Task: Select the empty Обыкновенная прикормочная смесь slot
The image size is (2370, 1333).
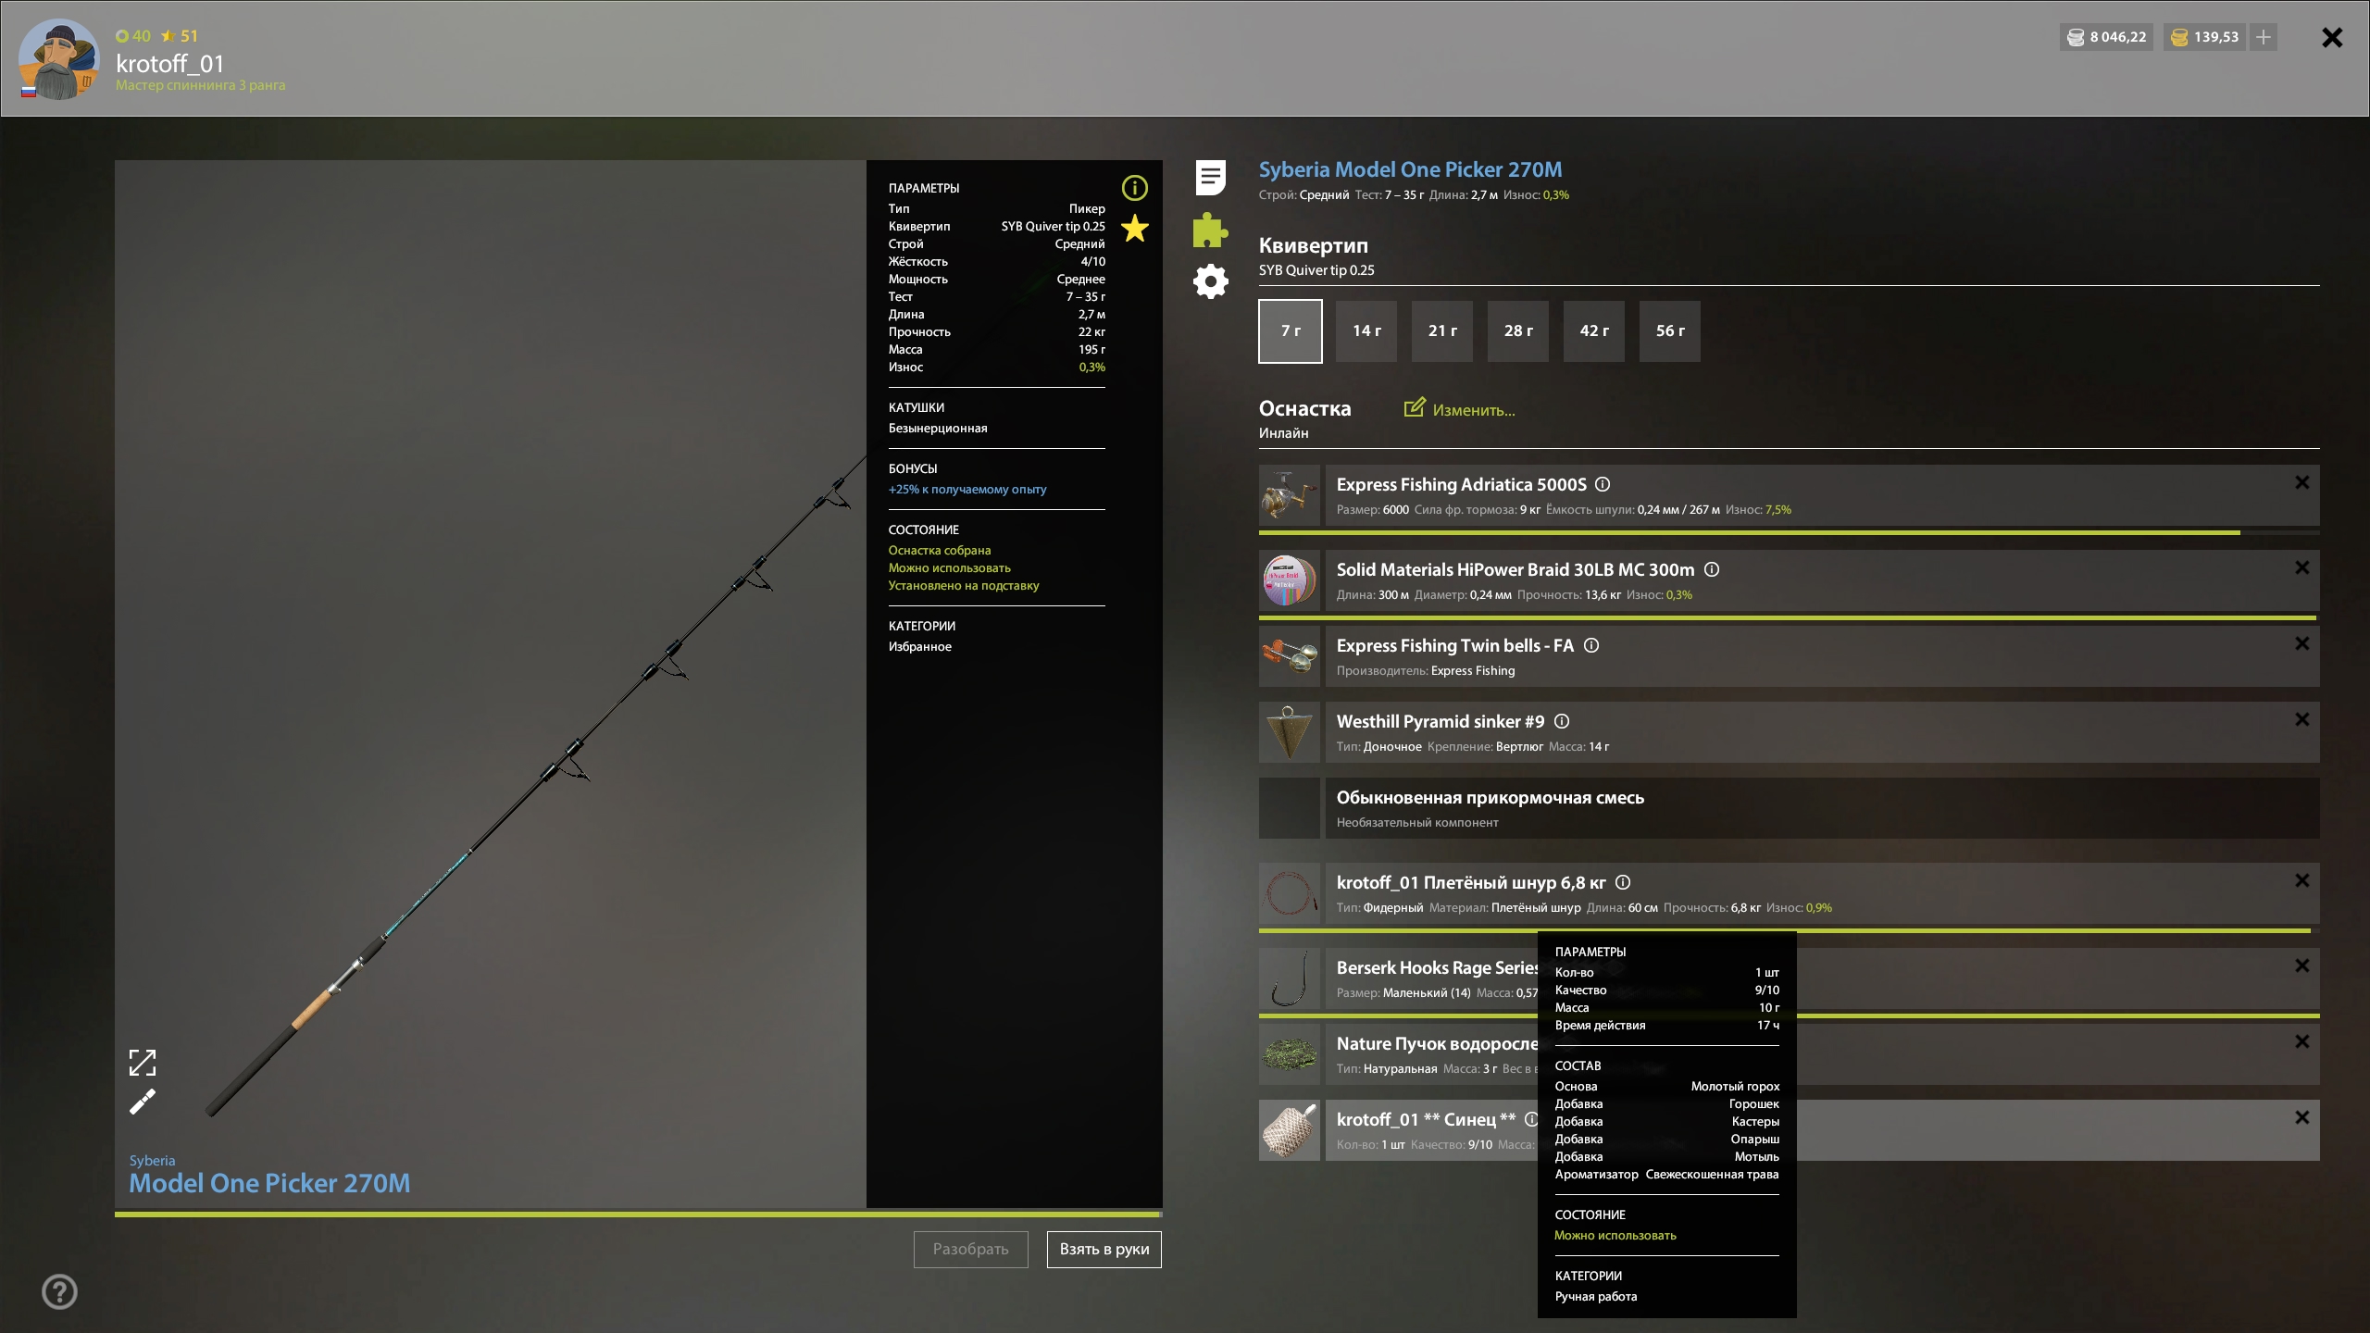Action: click(1790, 808)
